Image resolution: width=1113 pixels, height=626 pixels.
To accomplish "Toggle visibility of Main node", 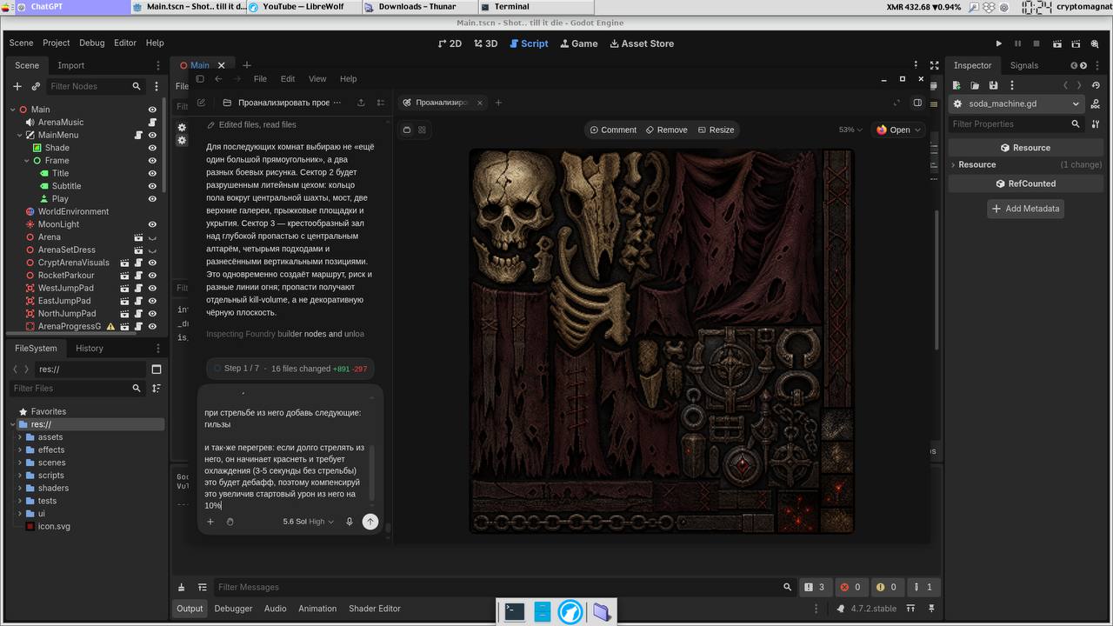I will pyautogui.click(x=152, y=110).
